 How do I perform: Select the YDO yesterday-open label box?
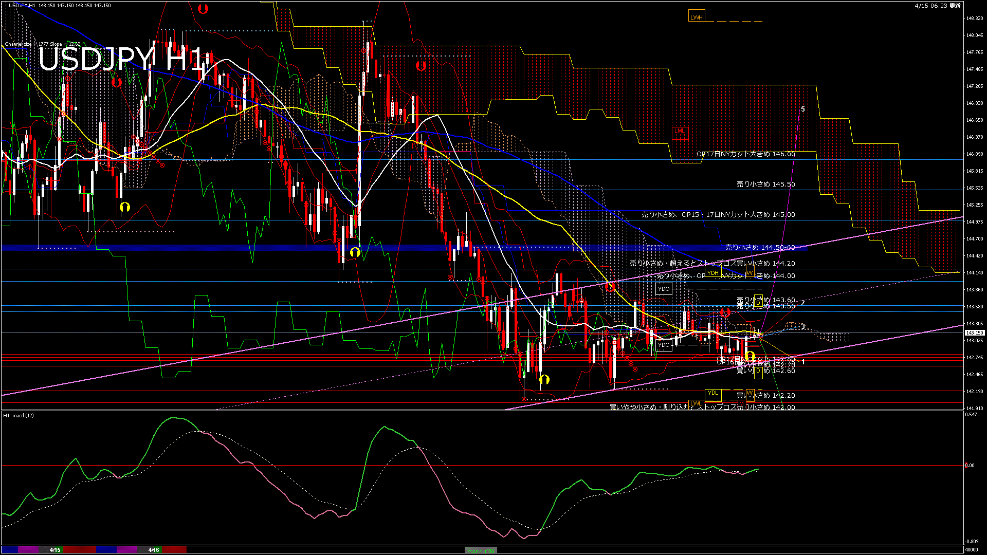tap(664, 289)
